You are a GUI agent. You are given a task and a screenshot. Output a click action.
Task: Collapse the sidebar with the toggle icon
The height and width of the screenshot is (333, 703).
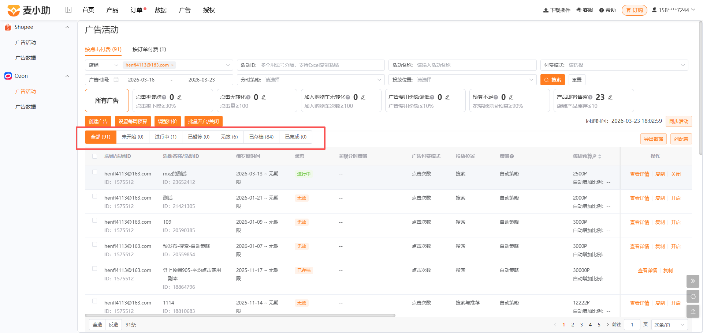click(x=68, y=10)
